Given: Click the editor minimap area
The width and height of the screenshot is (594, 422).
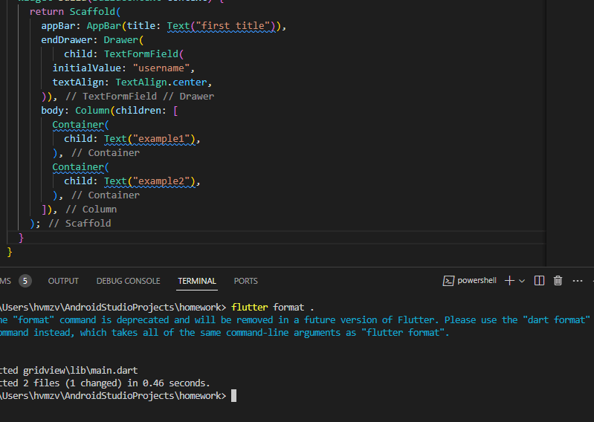Looking at the screenshot, I should [569, 132].
